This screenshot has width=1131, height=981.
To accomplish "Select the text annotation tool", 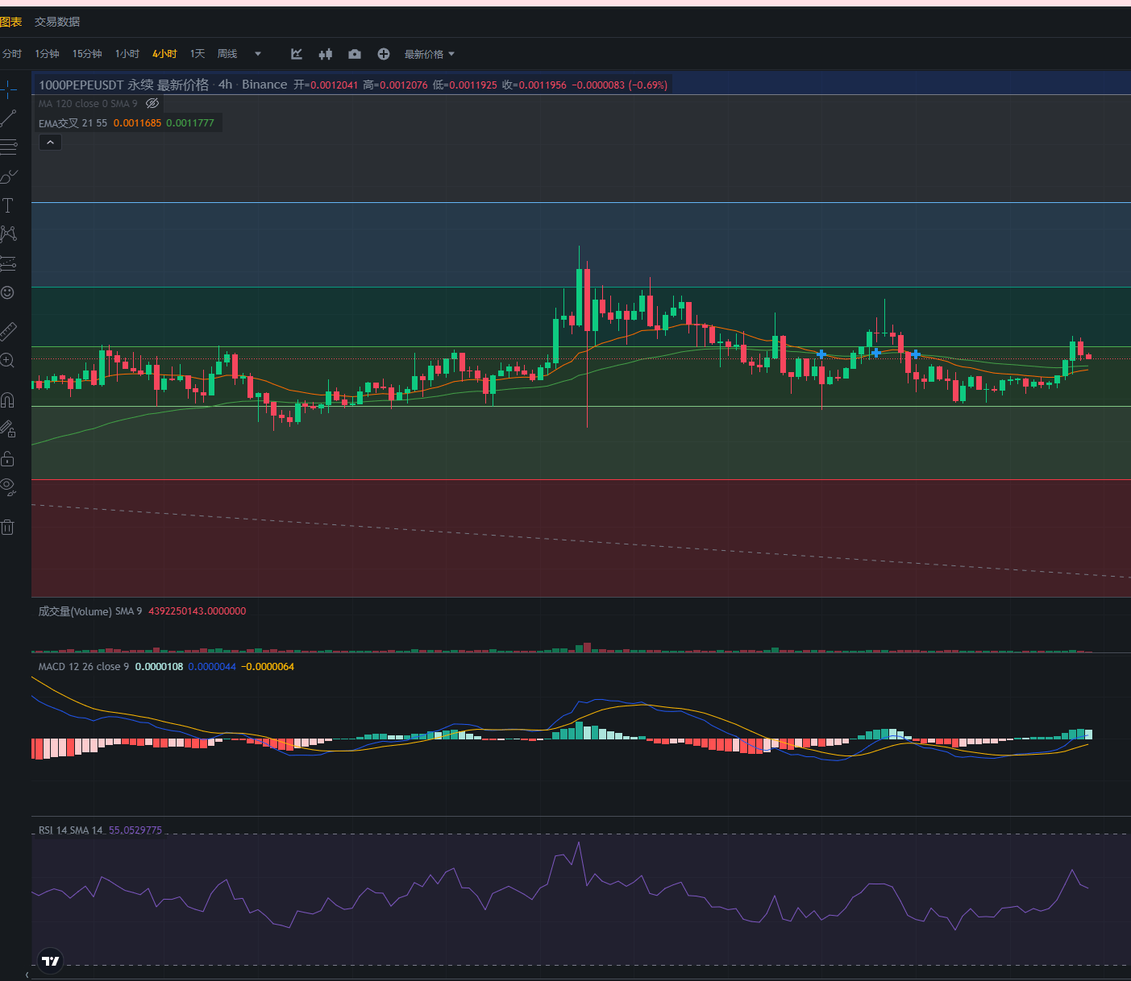I will [8, 205].
